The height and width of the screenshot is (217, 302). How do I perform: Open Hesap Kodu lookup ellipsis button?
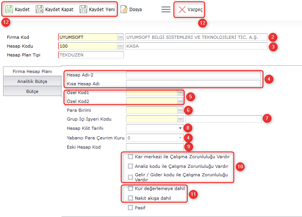tap(120, 46)
